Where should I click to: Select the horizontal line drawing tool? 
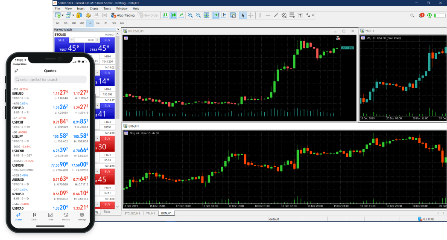tap(268, 15)
